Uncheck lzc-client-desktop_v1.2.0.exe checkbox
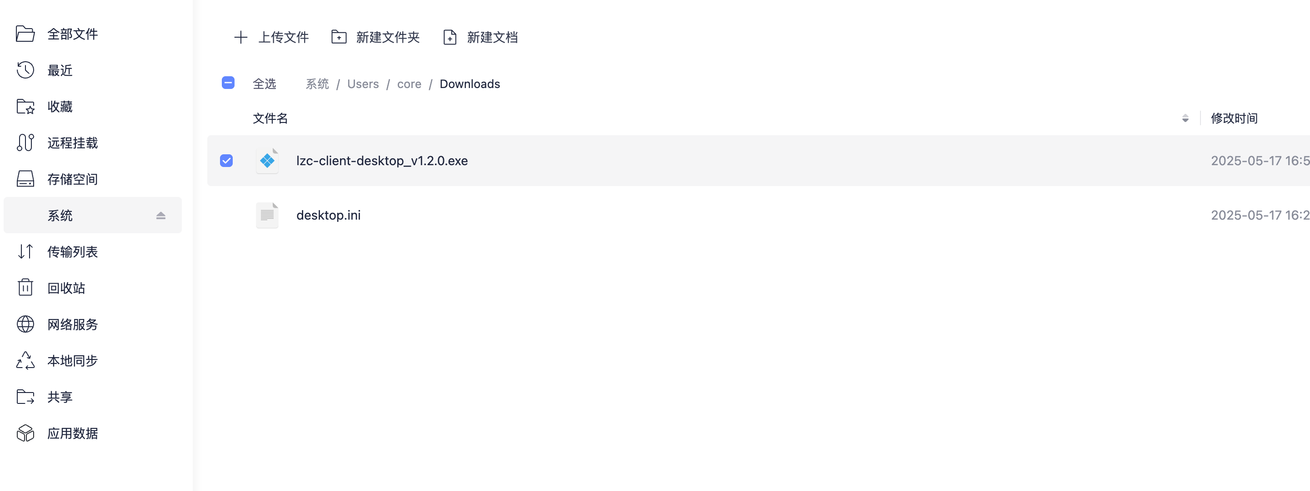Screen dimensions: 1310x491 (226, 161)
